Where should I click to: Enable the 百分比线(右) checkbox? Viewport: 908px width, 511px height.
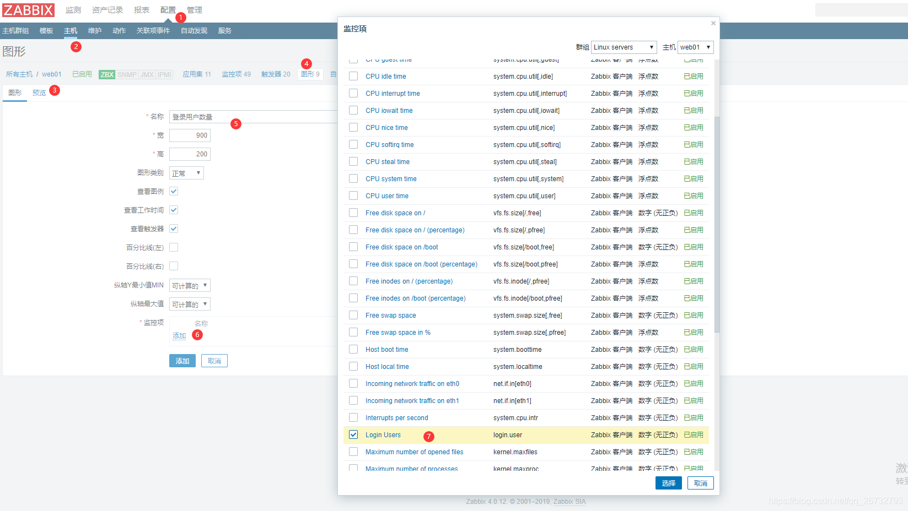pos(174,266)
